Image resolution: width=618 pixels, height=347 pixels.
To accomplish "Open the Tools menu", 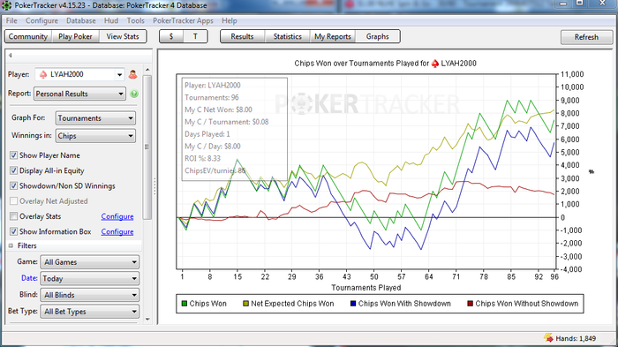I will [x=136, y=20].
